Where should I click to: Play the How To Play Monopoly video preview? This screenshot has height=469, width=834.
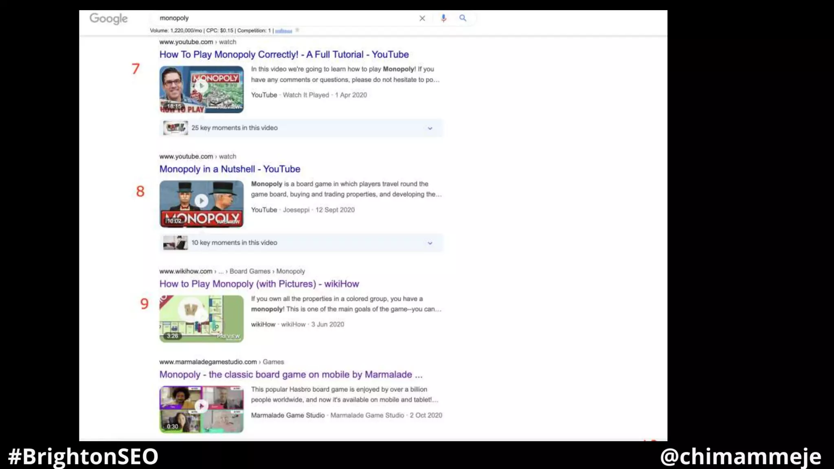(x=201, y=86)
